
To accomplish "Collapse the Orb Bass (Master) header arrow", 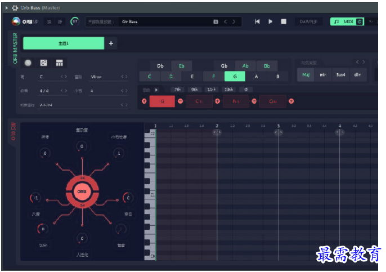I will click(x=7, y=8).
